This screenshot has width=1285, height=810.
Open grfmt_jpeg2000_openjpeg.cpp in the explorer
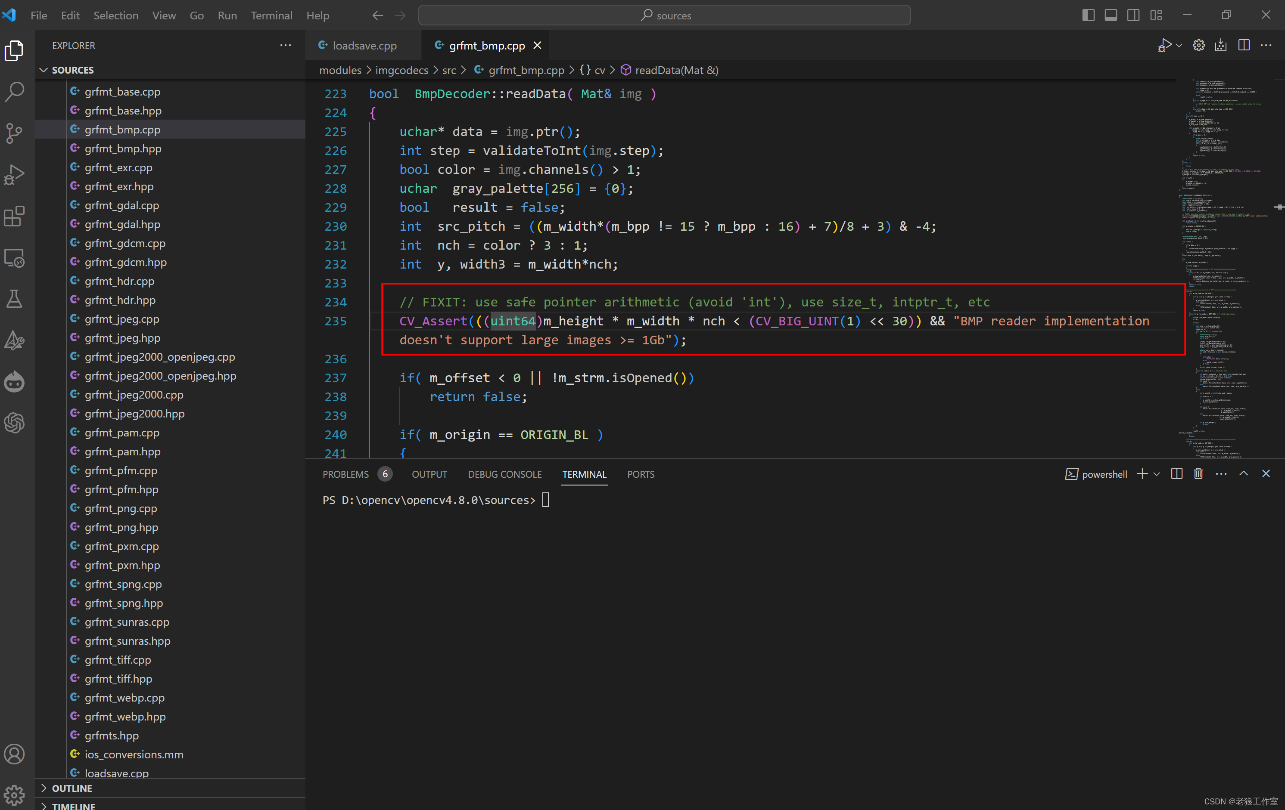[x=159, y=357]
